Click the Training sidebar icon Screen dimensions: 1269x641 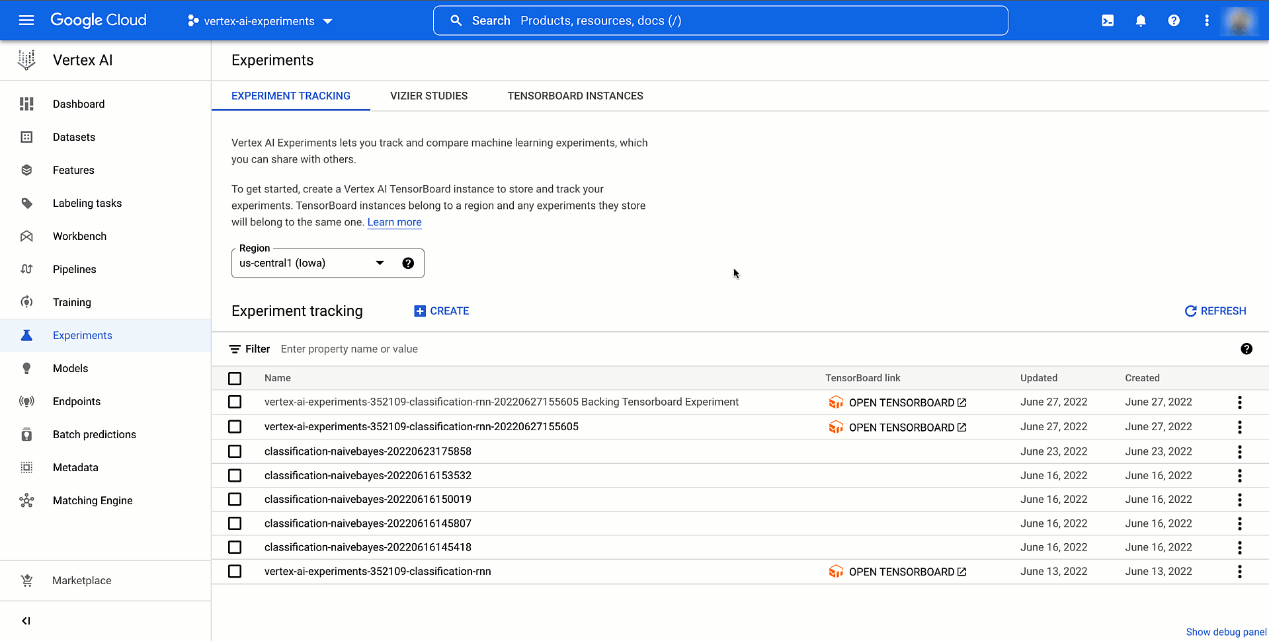26,302
